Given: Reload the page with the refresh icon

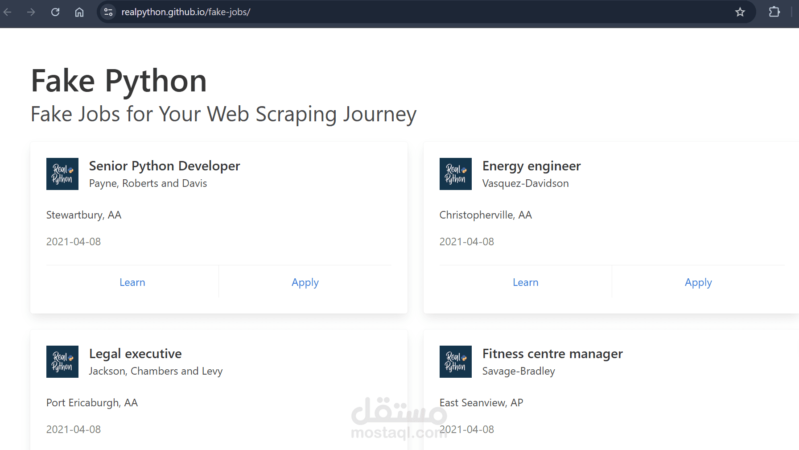Looking at the screenshot, I should tap(55, 12).
